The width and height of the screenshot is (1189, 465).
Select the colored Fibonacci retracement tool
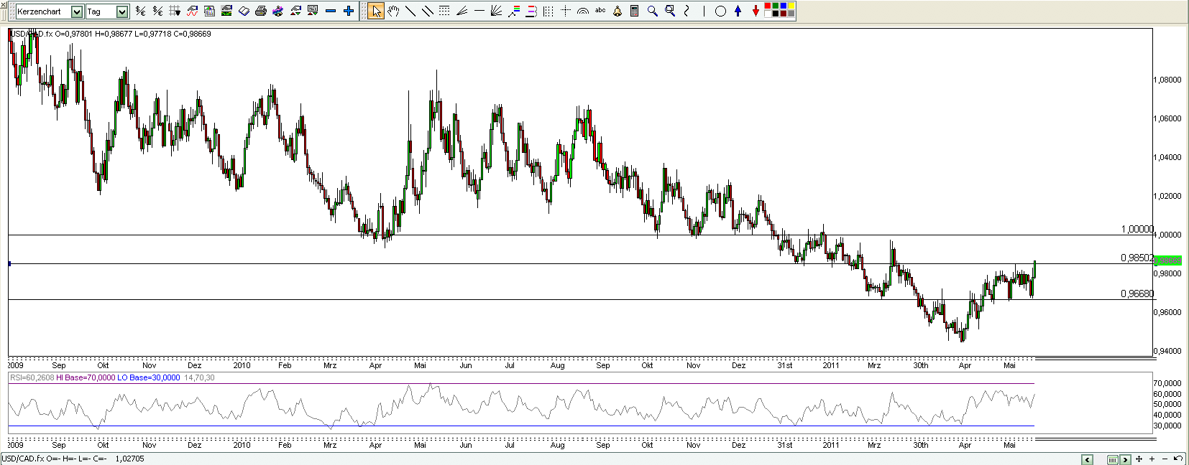click(x=514, y=11)
